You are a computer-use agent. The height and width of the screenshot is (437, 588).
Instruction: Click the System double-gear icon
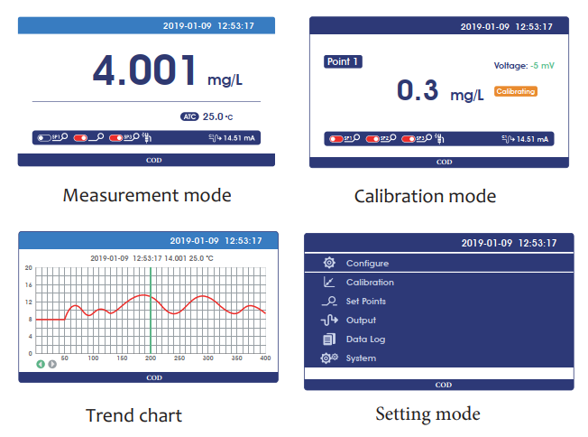329,358
